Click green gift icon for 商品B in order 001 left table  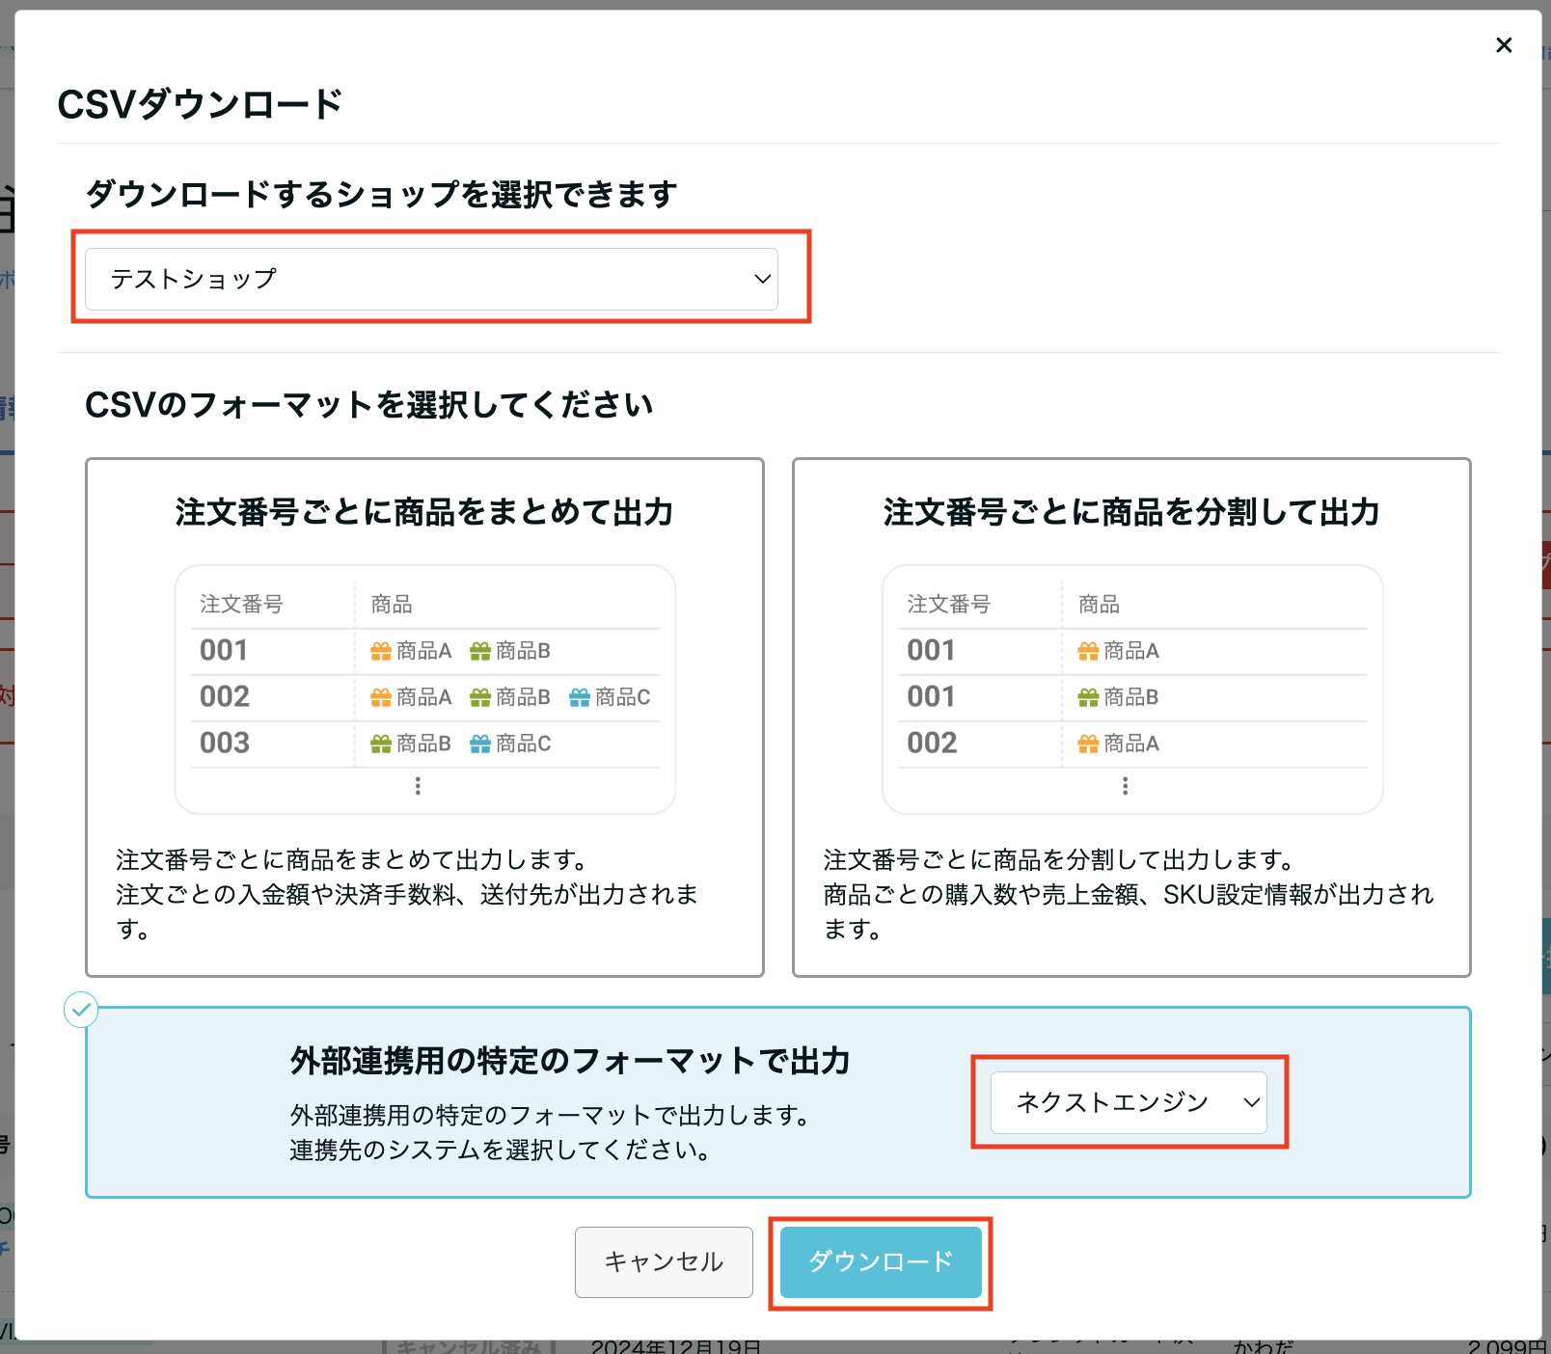[480, 652]
